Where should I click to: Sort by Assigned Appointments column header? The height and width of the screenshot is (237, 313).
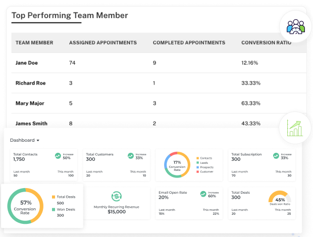103,43
